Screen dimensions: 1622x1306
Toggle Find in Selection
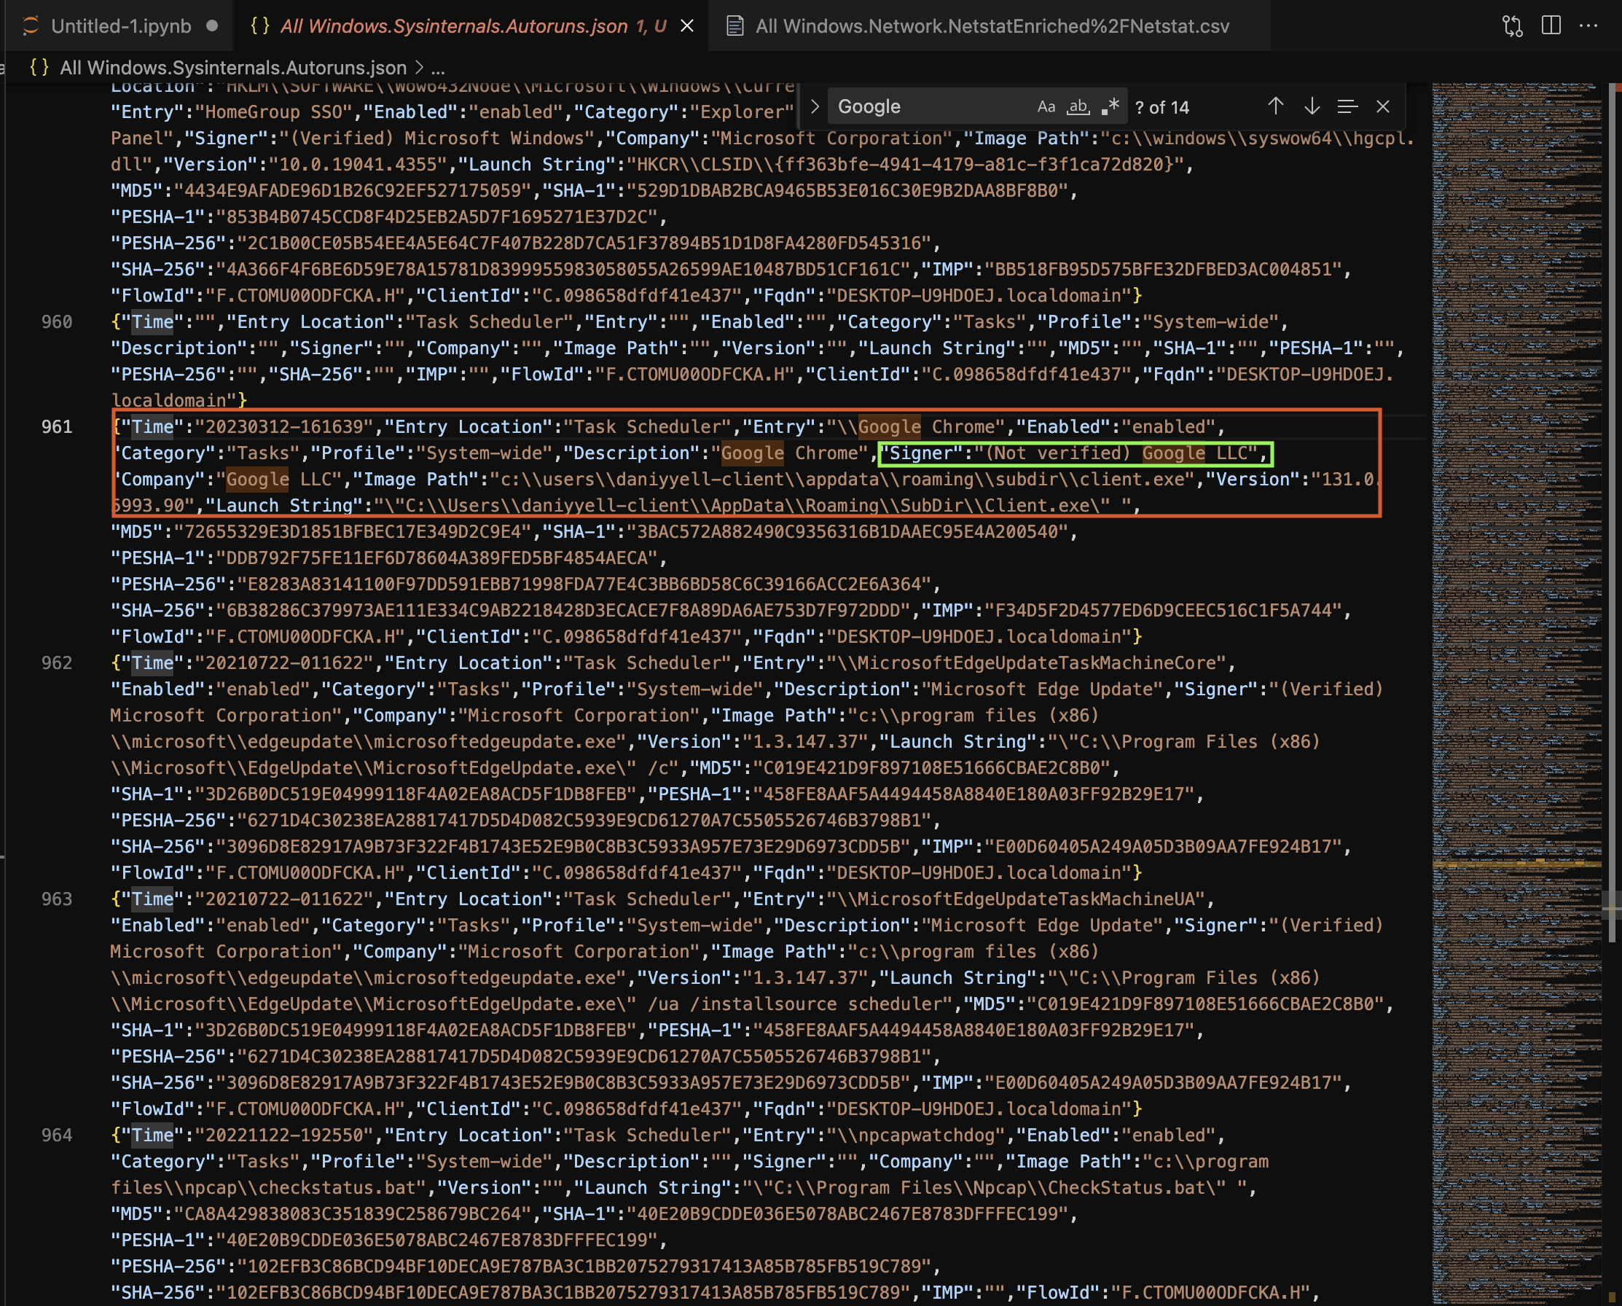[1347, 107]
